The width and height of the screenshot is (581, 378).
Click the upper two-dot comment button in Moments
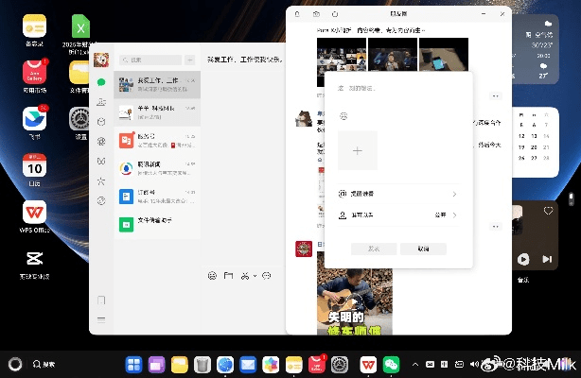click(x=496, y=95)
